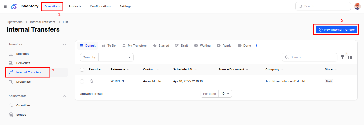Select all rows with header checkbox
This screenshot has height=125, width=364.
tap(82, 70)
